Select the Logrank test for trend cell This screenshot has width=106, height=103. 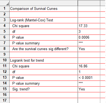pyautogui.click(x=44, y=61)
